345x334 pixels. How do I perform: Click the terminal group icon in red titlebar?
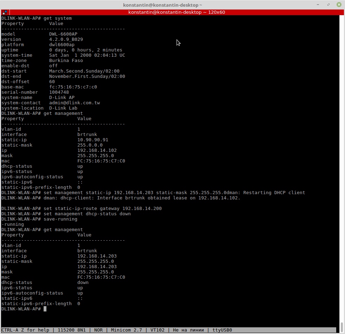[x=5, y=12]
